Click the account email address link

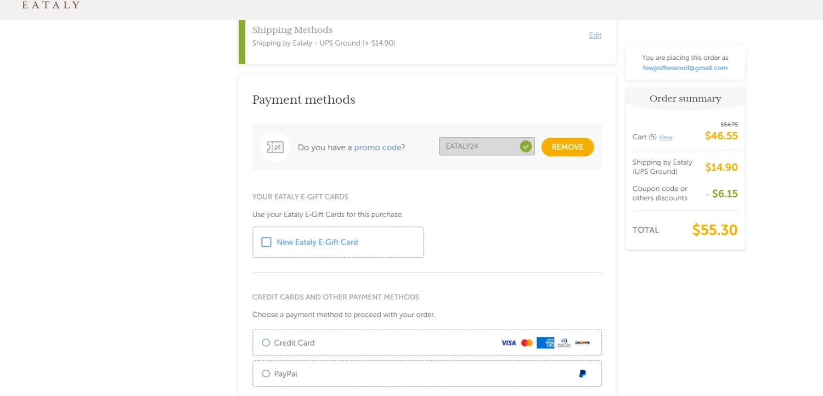[685, 68]
